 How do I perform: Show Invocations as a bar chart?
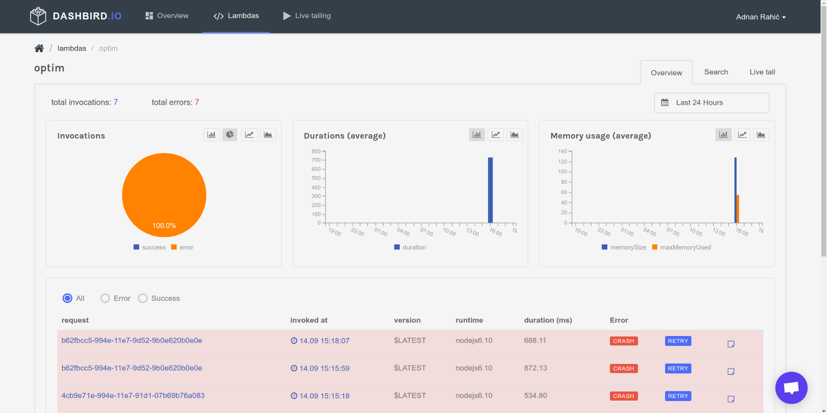[211, 135]
